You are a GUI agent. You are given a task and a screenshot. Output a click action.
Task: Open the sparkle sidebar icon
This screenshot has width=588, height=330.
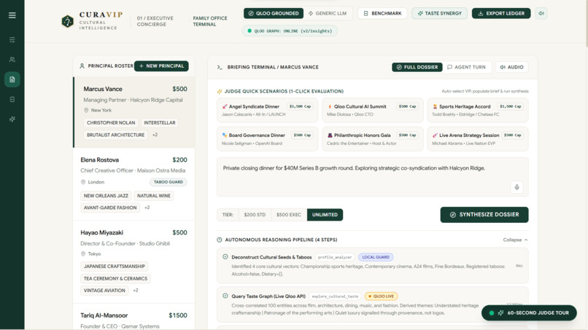tap(12, 119)
